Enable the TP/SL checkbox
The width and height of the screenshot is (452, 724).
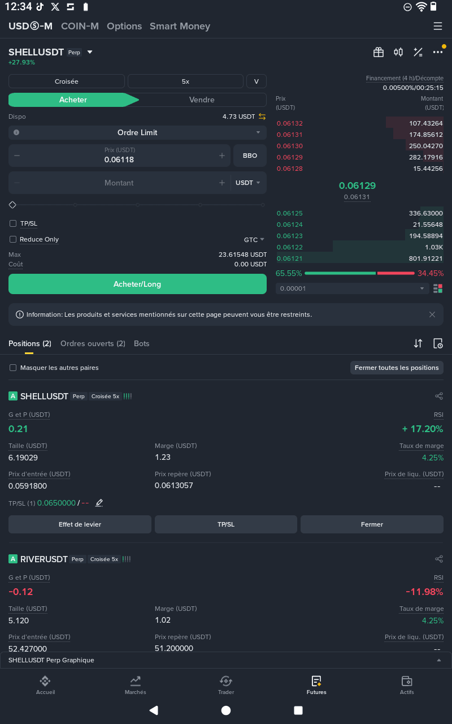click(13, 223)
